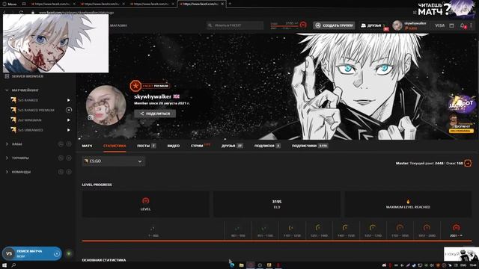
Task: Click the green shield anti-cheat icon
Action: (69, 254)
